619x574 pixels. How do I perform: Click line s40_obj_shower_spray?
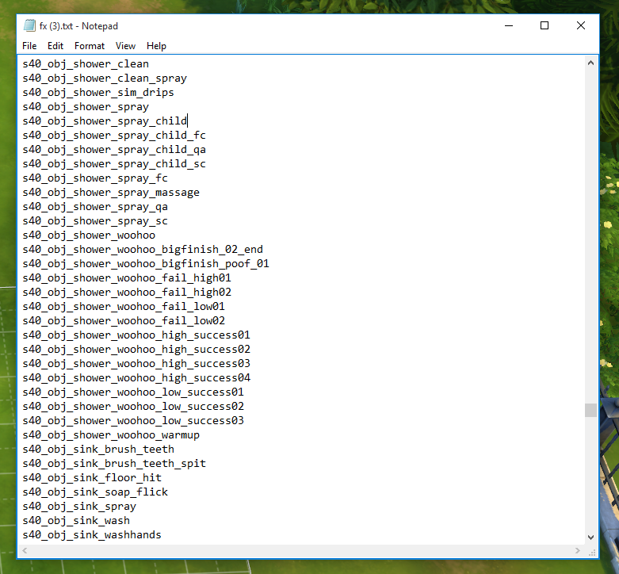(86, 106)
